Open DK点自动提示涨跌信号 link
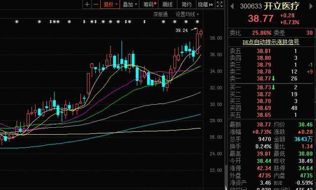The image size is (316, 190). click(x=271, y=42)
